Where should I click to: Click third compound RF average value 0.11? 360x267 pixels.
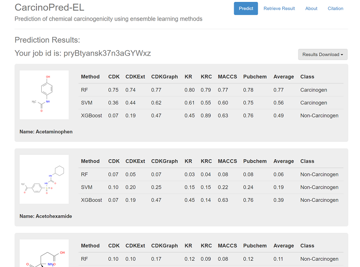point(278,259)
